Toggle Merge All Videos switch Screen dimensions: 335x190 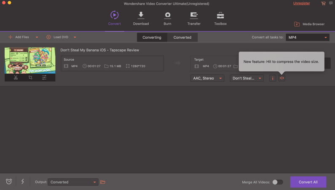coord(278,182)
